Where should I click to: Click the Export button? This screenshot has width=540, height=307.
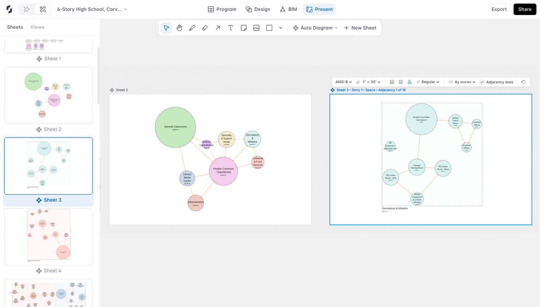point(499,9)
